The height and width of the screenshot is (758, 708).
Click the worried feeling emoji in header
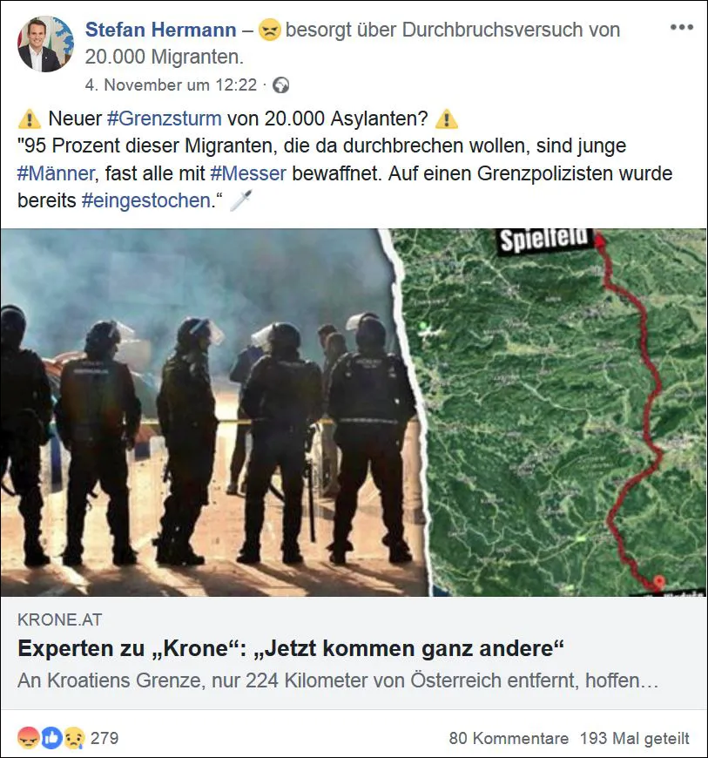tap(269, 30)
